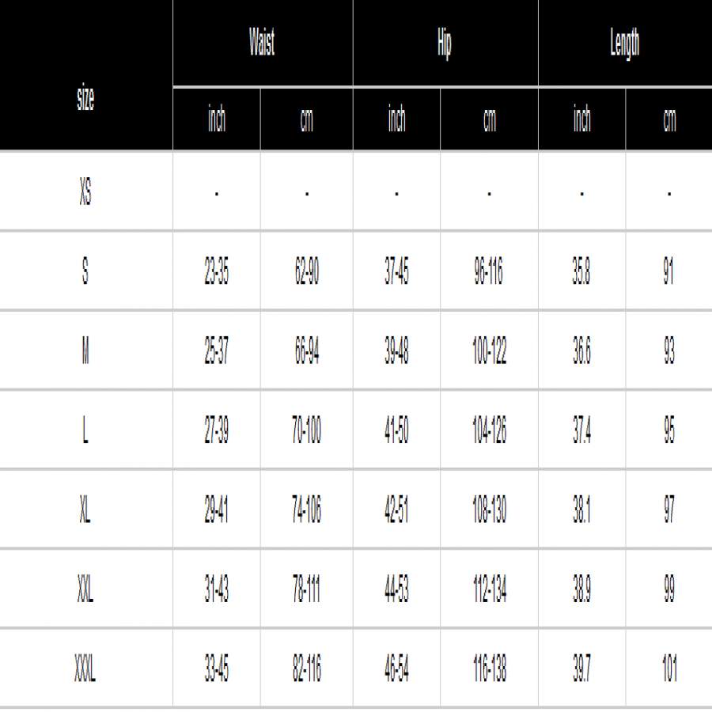The height and width of the screenshot is (712, 712).
Task: Click the 'size' header cell
Action: tap(85, 99)
